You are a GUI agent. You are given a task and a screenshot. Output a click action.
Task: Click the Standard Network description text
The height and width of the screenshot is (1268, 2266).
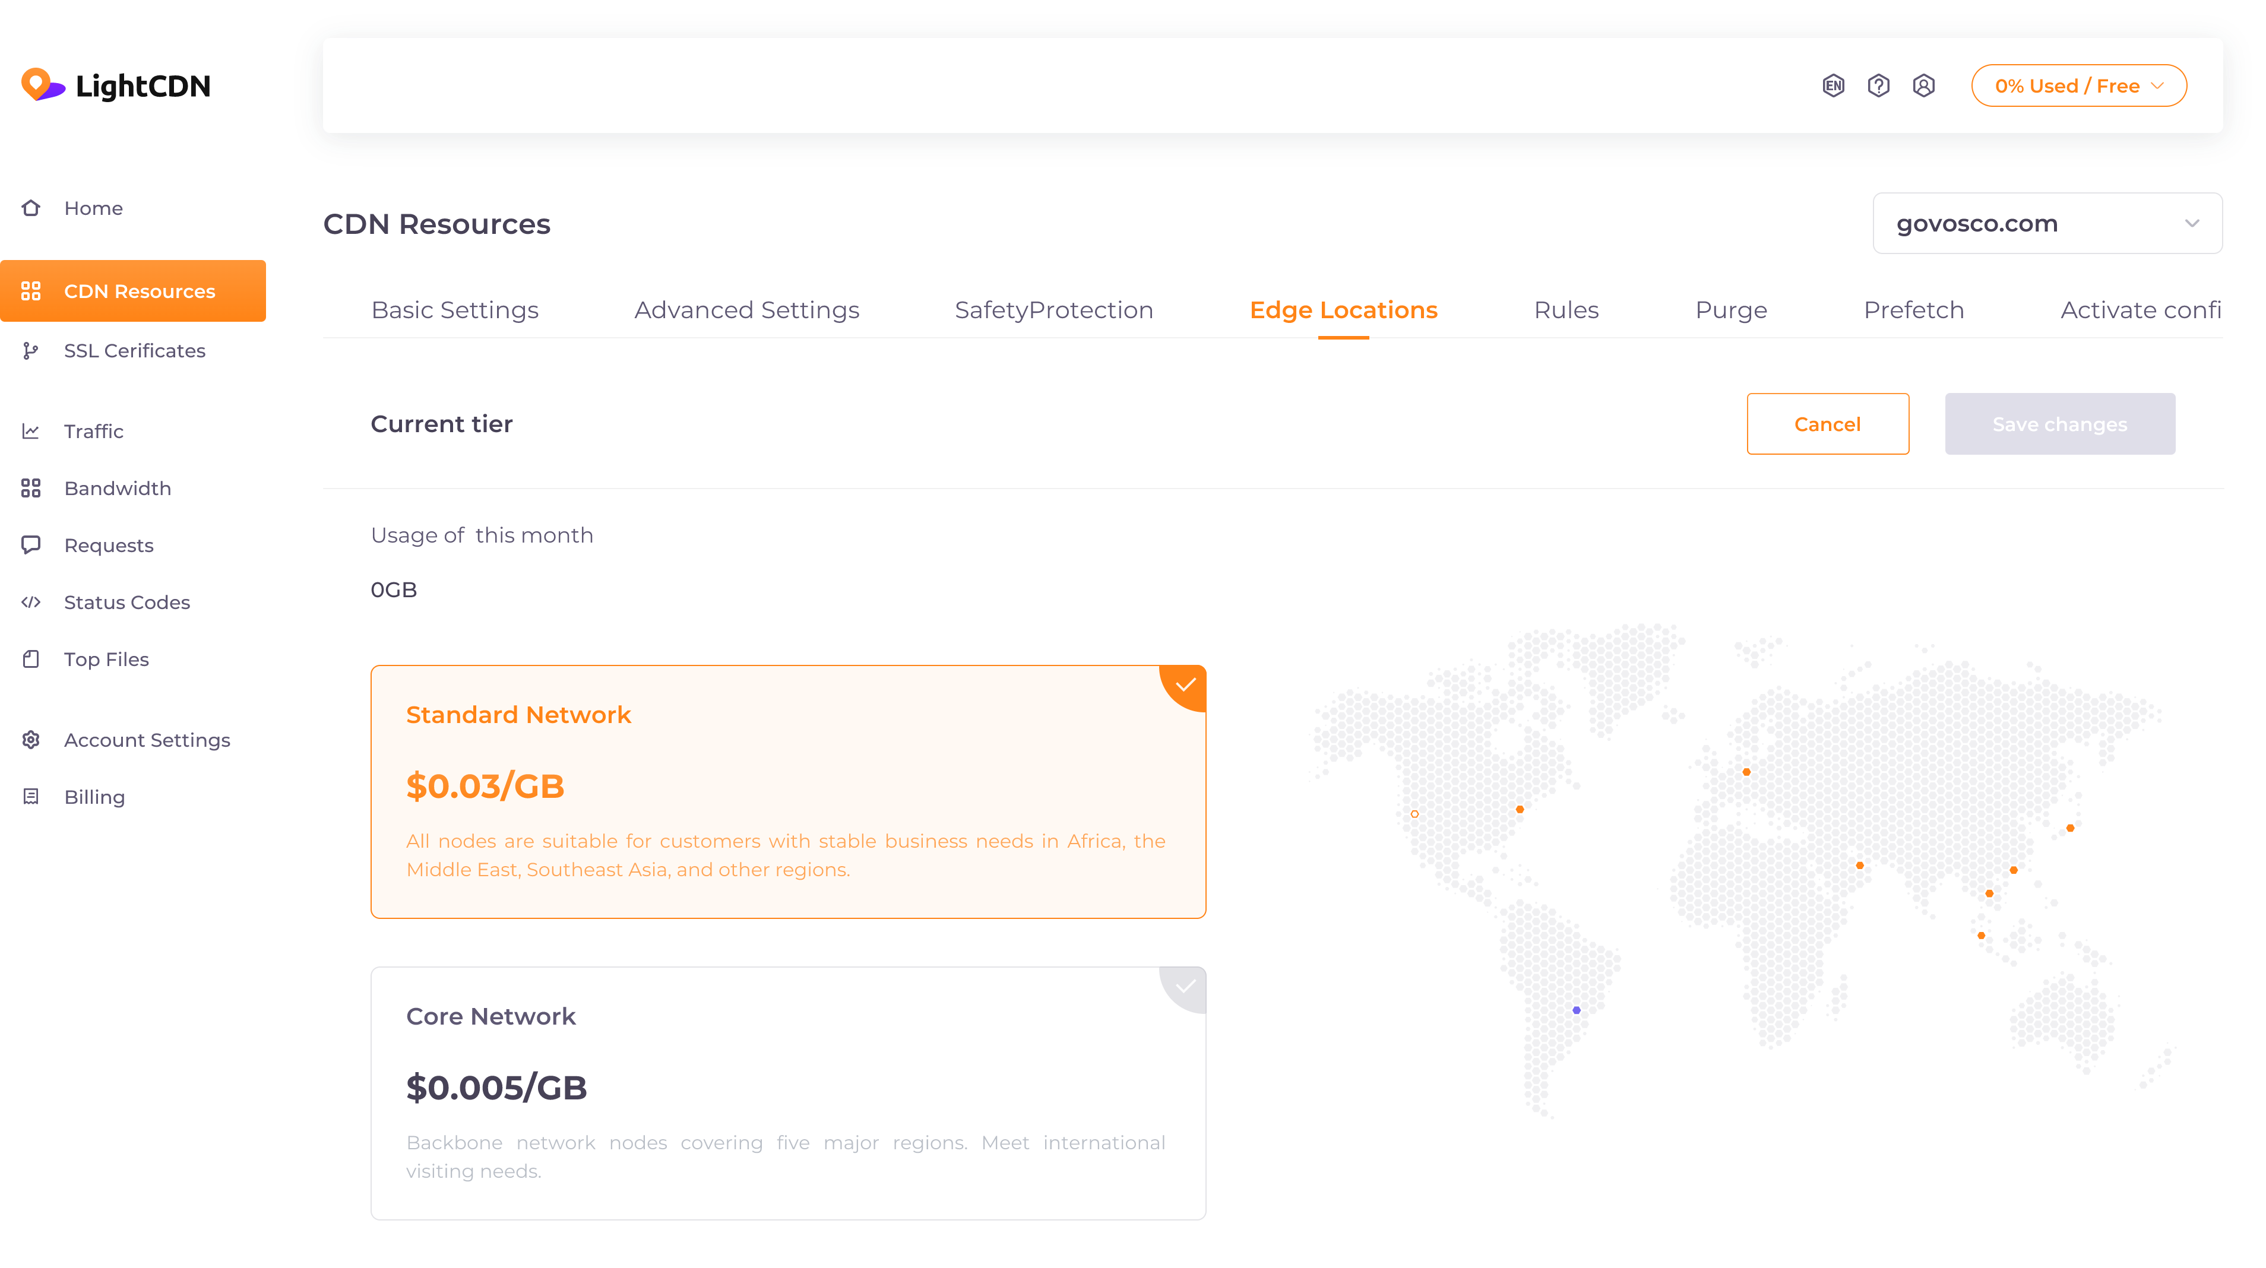[786, 855]
